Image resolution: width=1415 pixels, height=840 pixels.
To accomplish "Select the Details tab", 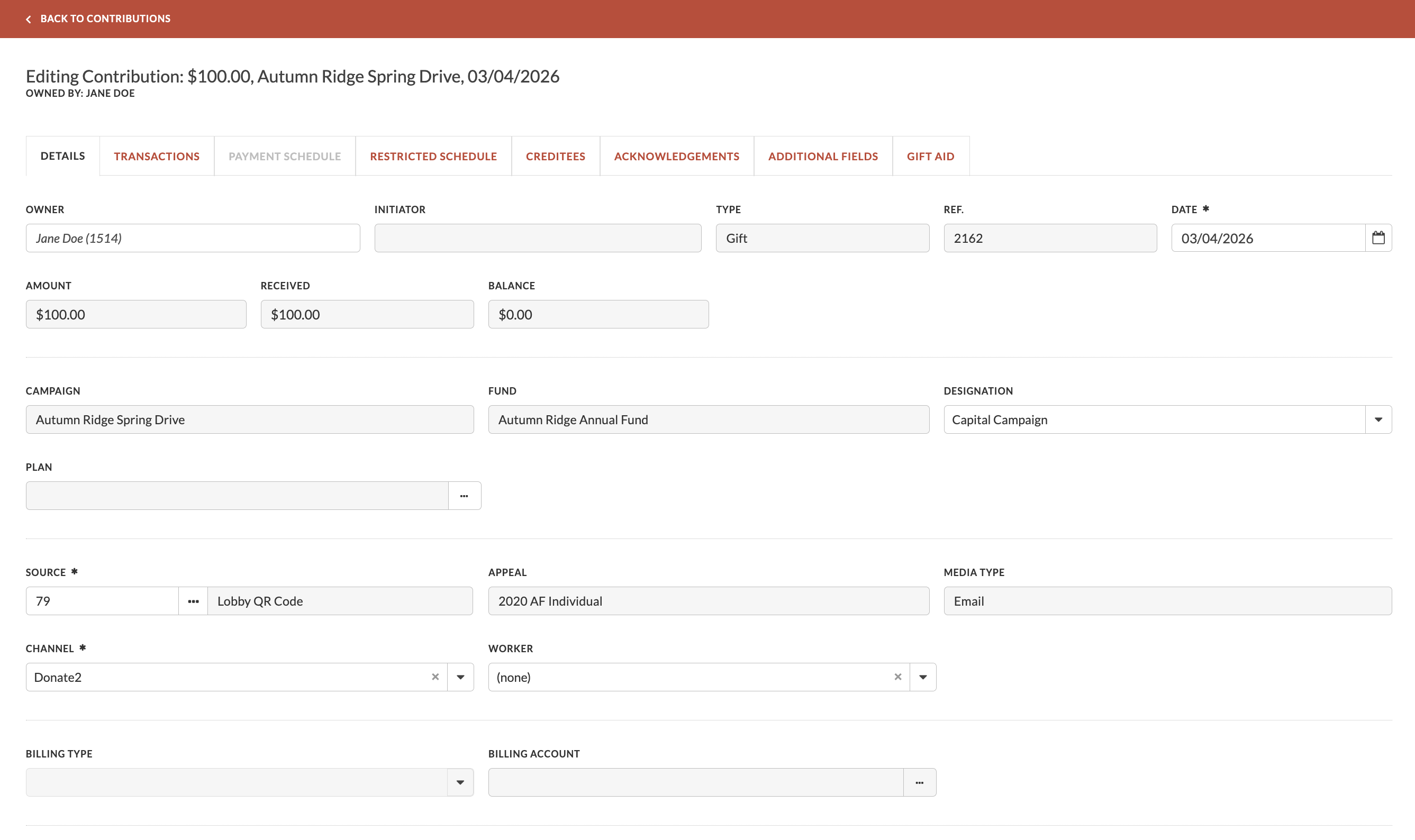I will (63, 156).
